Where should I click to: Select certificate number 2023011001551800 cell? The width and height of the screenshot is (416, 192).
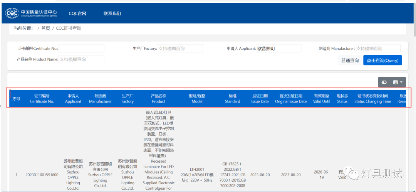[42, 175]
